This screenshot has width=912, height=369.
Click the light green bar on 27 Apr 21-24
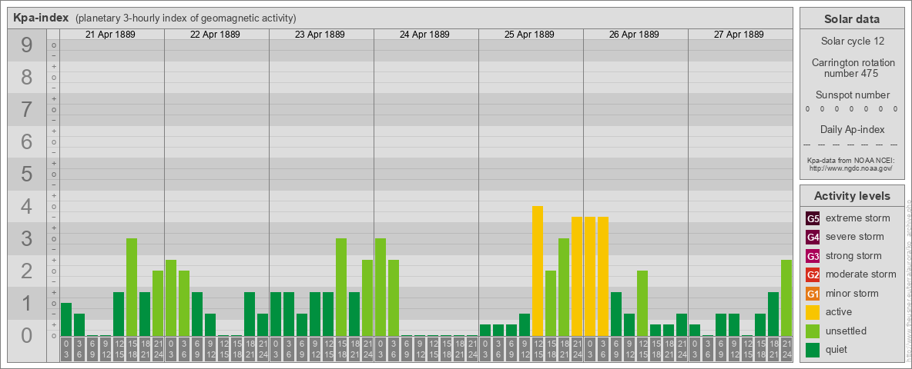(786, 298)
